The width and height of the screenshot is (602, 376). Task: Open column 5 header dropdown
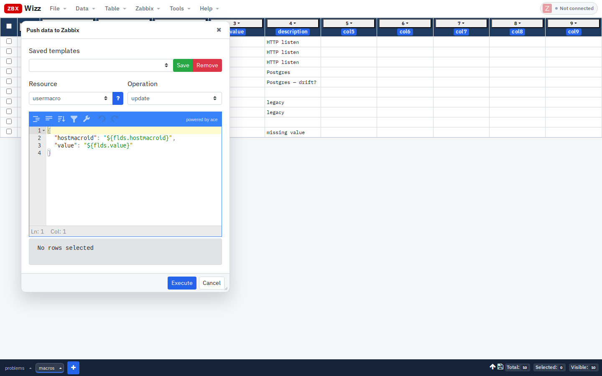(x=349, y=23)
